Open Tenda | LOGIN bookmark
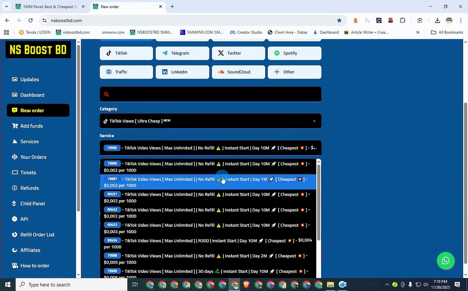The height and width of the screenshot is (291, 468). point(35,32)
